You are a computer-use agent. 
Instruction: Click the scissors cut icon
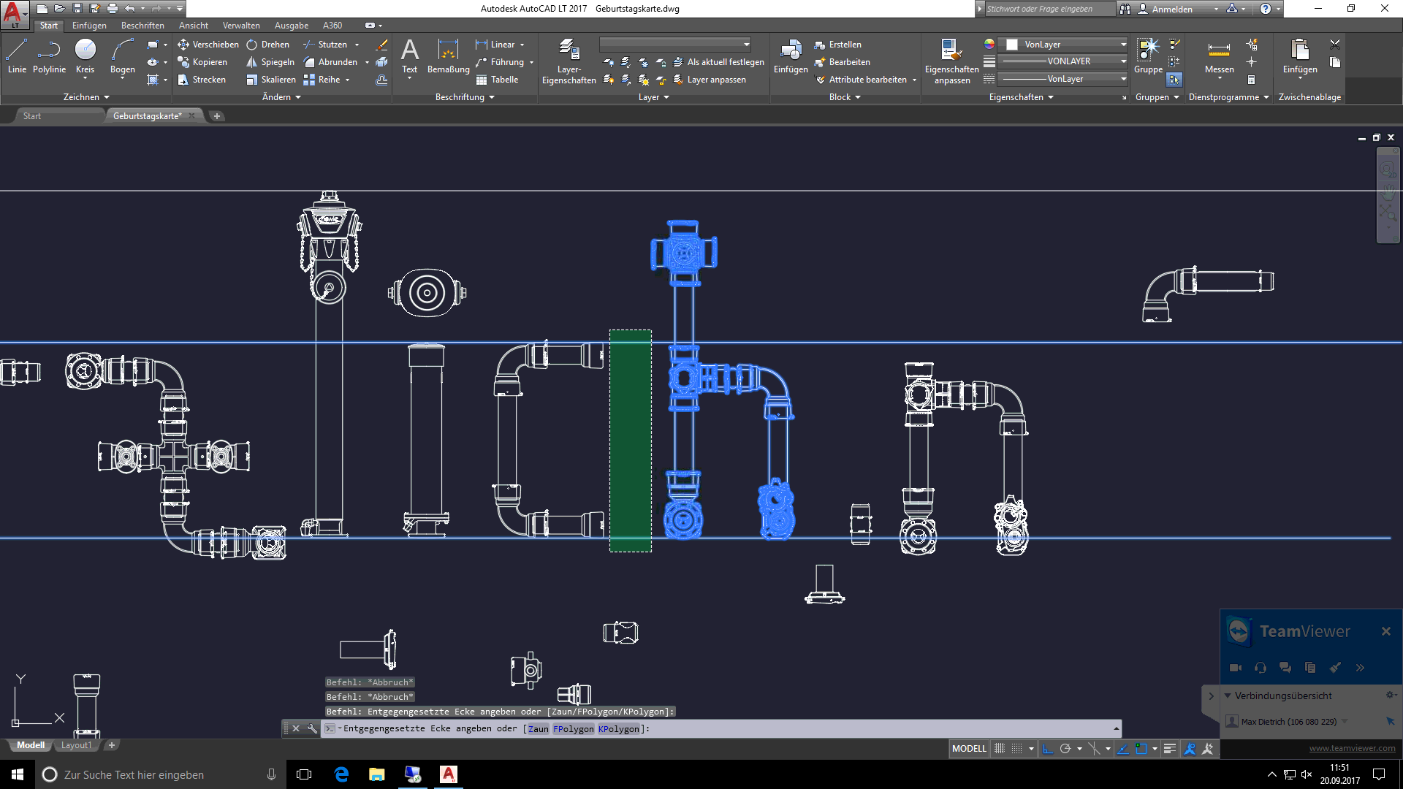[1334, 44]
